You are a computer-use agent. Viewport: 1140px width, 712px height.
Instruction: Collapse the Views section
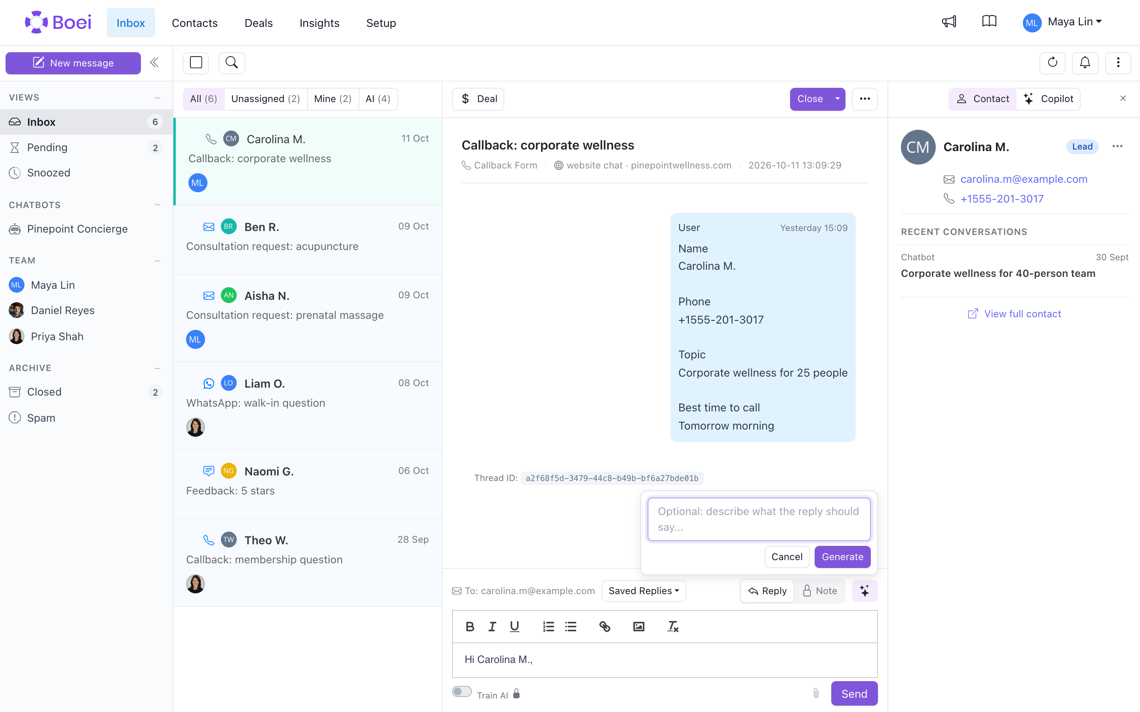(x=157, y=98)
